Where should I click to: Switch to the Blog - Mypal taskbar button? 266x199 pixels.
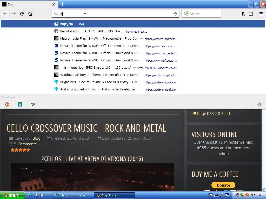pyautogui.click(x=114, y=195)
